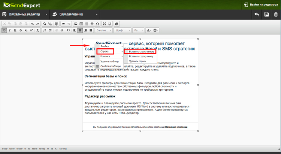Save with the floppy disk icon
This screenshot has width=281, height=154.
[266, 14]
